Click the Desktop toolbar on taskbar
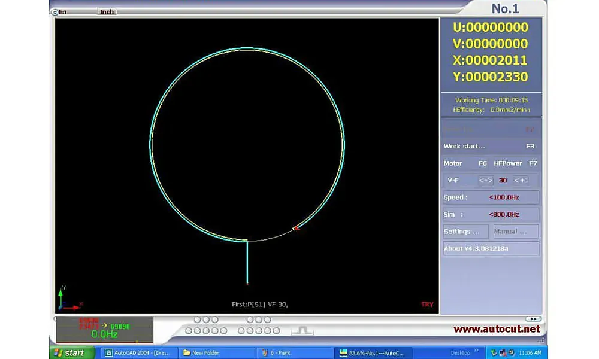599x359 pixels. (460, 353)
